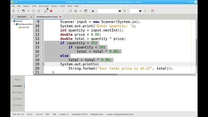Switch to the Status message tab

click(x=18, y=79)
